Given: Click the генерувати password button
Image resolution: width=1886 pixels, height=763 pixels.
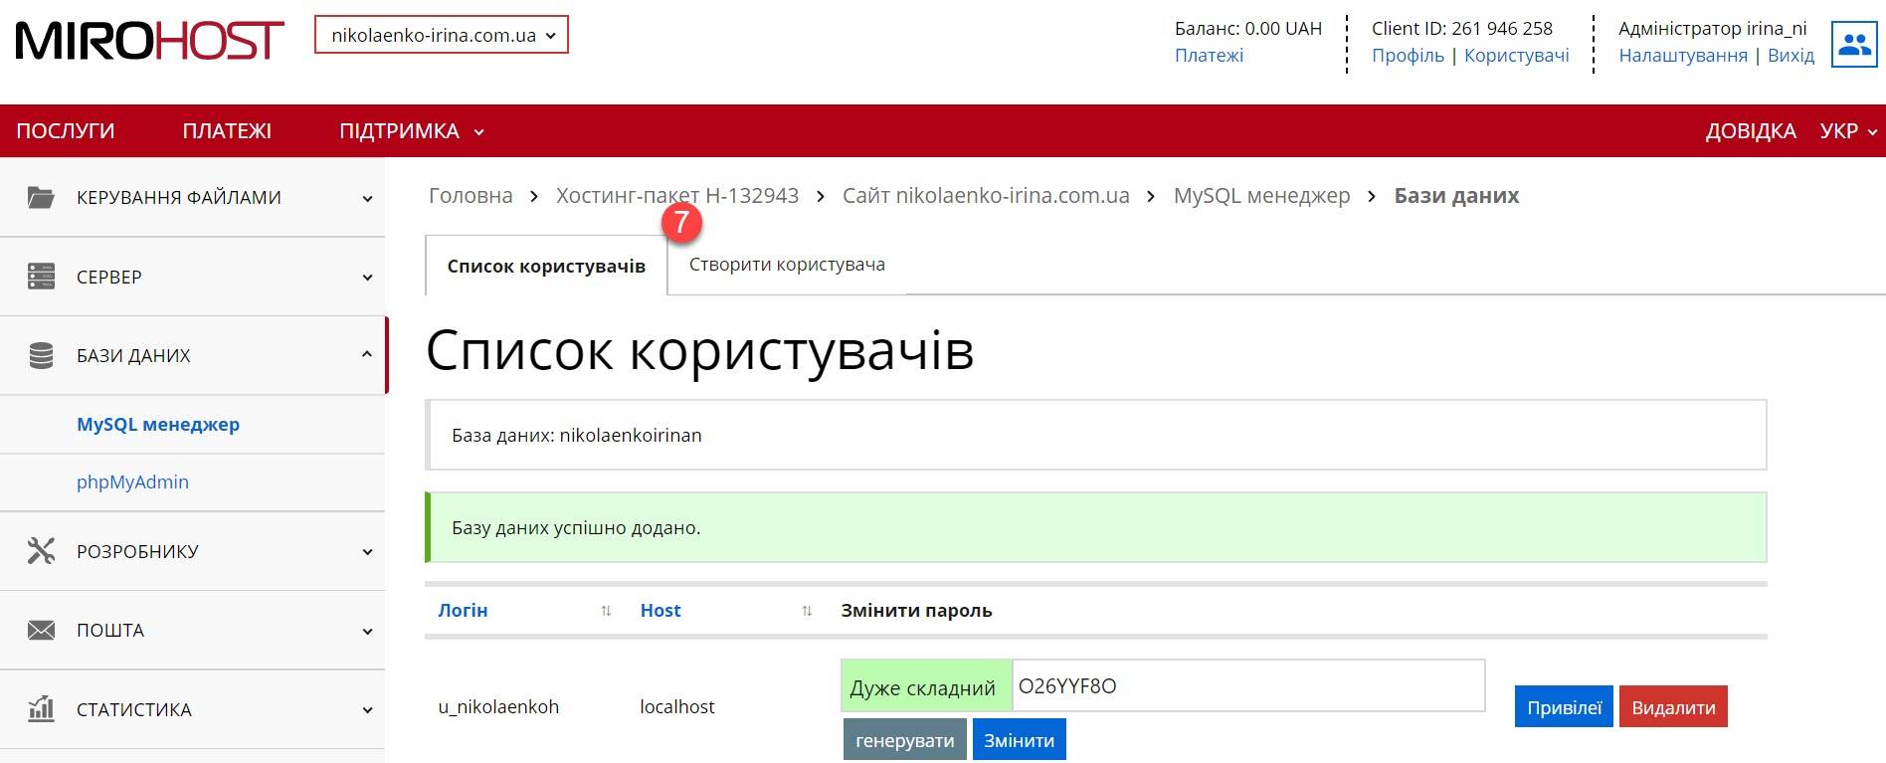Looking at the screenshot, I should [905, 740].
